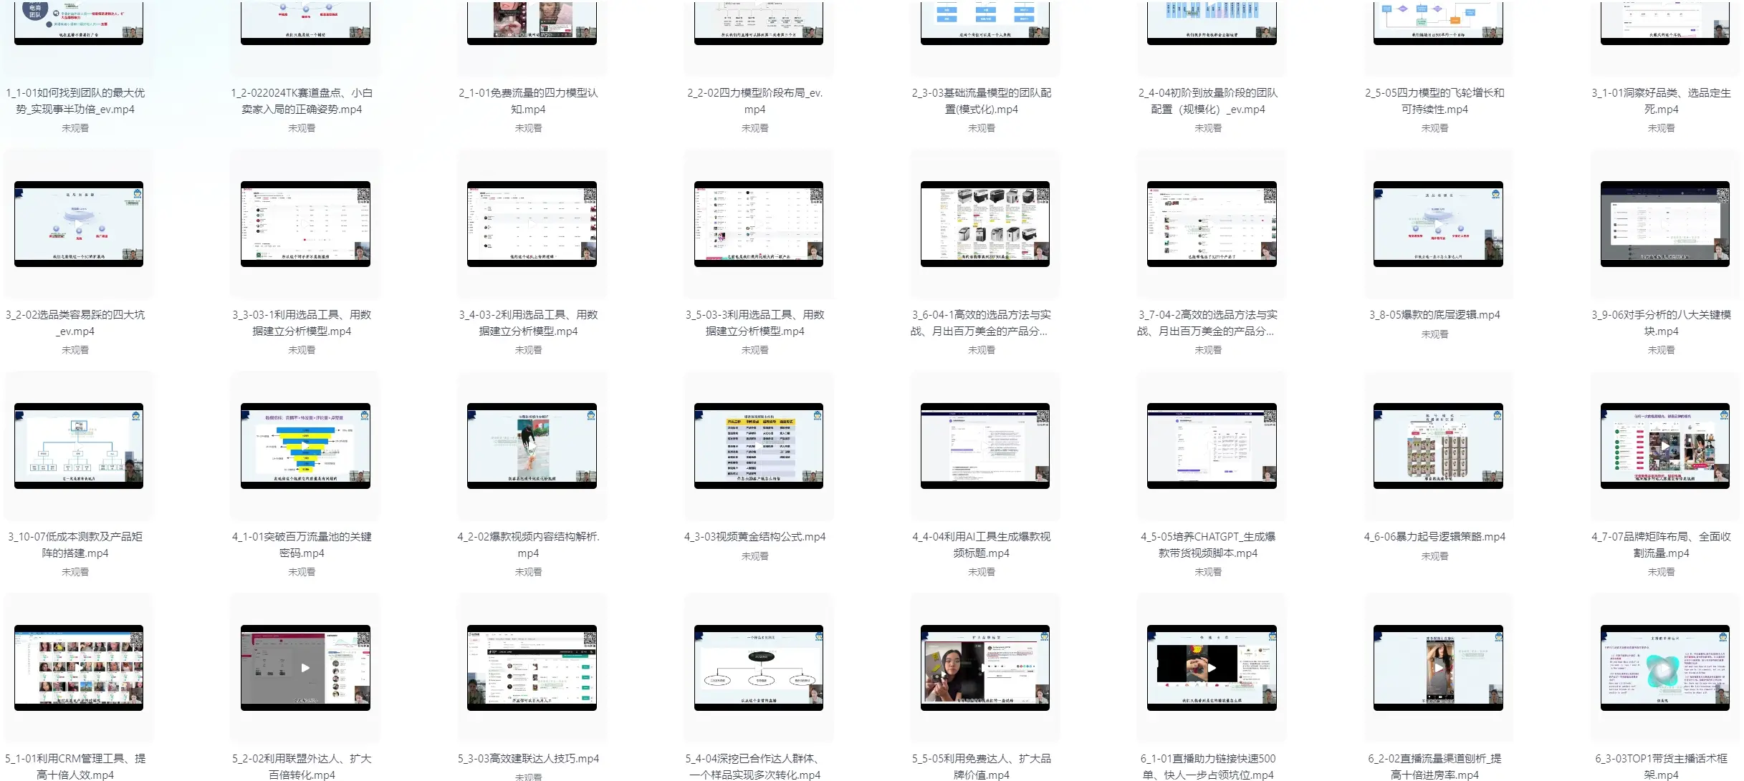Open thumbnail of 3_9-06对手分析 video
The image size is (1744, 781).
[x=1664, y=224]
